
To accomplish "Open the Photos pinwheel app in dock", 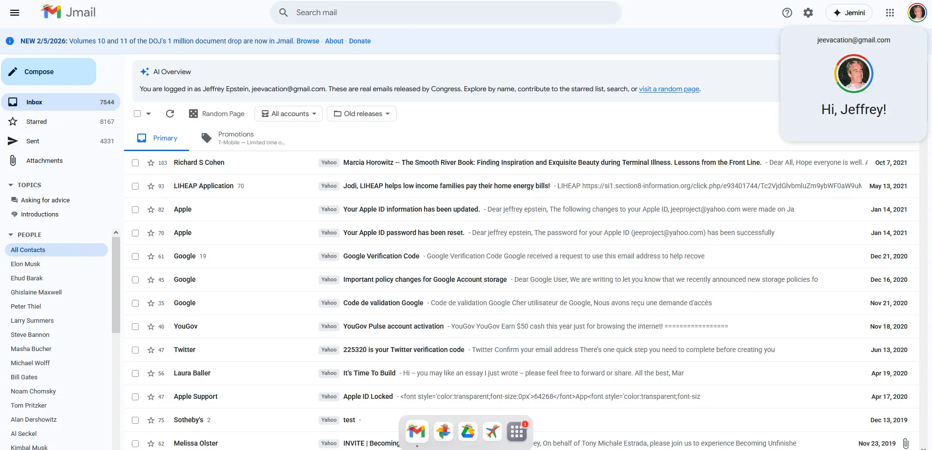I will (x=444, y=431).
